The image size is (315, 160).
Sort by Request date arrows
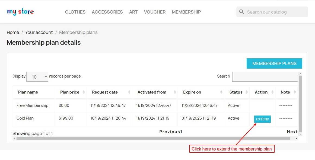coord(129,92)
